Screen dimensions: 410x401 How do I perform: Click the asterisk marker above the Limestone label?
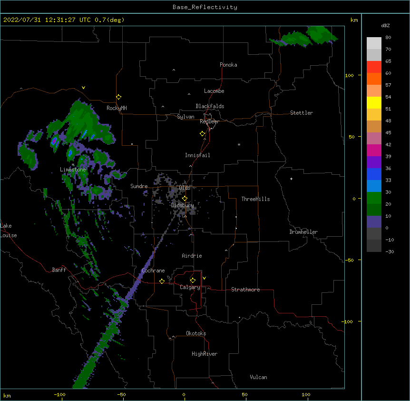click(73, 165)
